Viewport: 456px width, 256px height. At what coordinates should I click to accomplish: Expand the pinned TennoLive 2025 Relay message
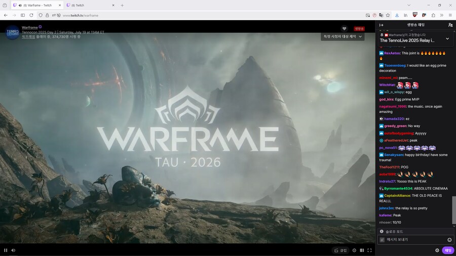coord(447,38)
